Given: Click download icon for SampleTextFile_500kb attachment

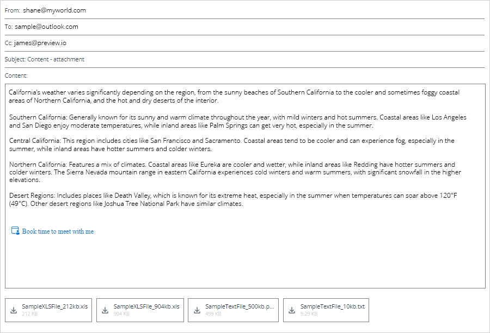Looking at the screenshot, I should (x=197, y=310).
